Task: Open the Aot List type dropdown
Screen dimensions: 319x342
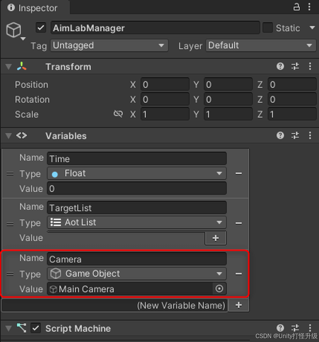Action: (137, 222)
